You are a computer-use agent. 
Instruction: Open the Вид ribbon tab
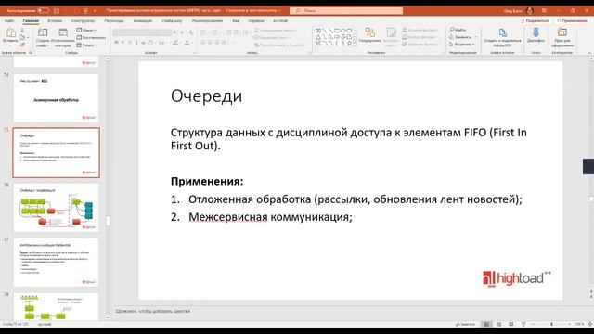(x=236, y=20)
